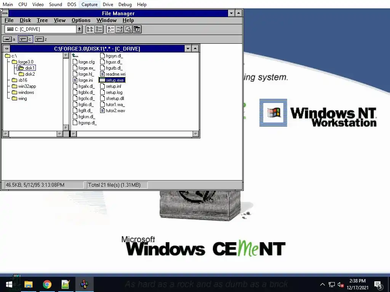Viewport: 390px width, 292px height.
Task: Select the frgbfx.dl_ file
Action: click(x=84, y=92)
